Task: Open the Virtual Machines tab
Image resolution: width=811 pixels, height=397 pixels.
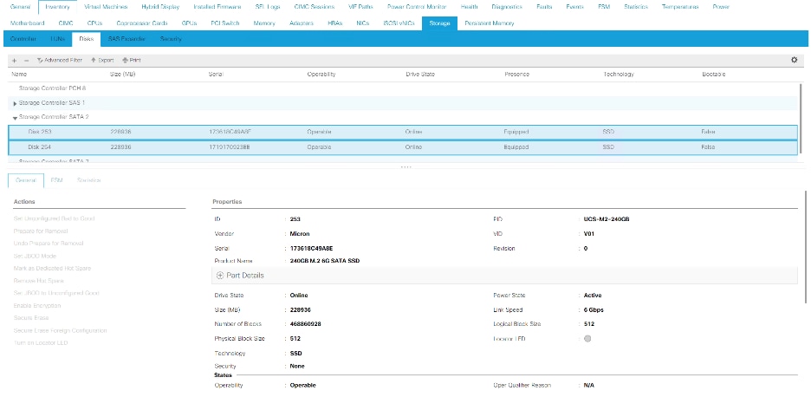Action: click(106, 7)
